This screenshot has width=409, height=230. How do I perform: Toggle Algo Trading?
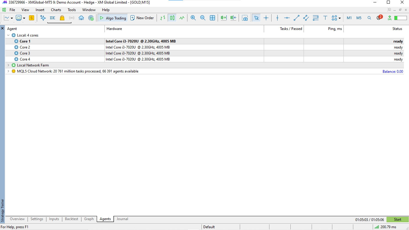pos(113,18)
